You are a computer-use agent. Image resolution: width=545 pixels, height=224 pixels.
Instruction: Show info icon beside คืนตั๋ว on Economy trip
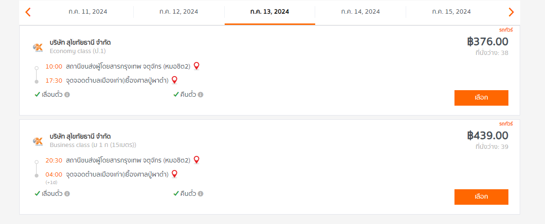coord(201,94)
